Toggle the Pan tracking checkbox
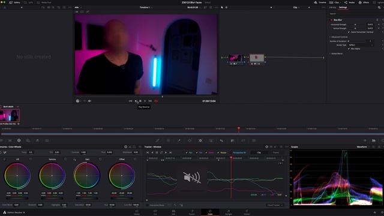This screenshot has width=384, height=216. click(187, 152)
